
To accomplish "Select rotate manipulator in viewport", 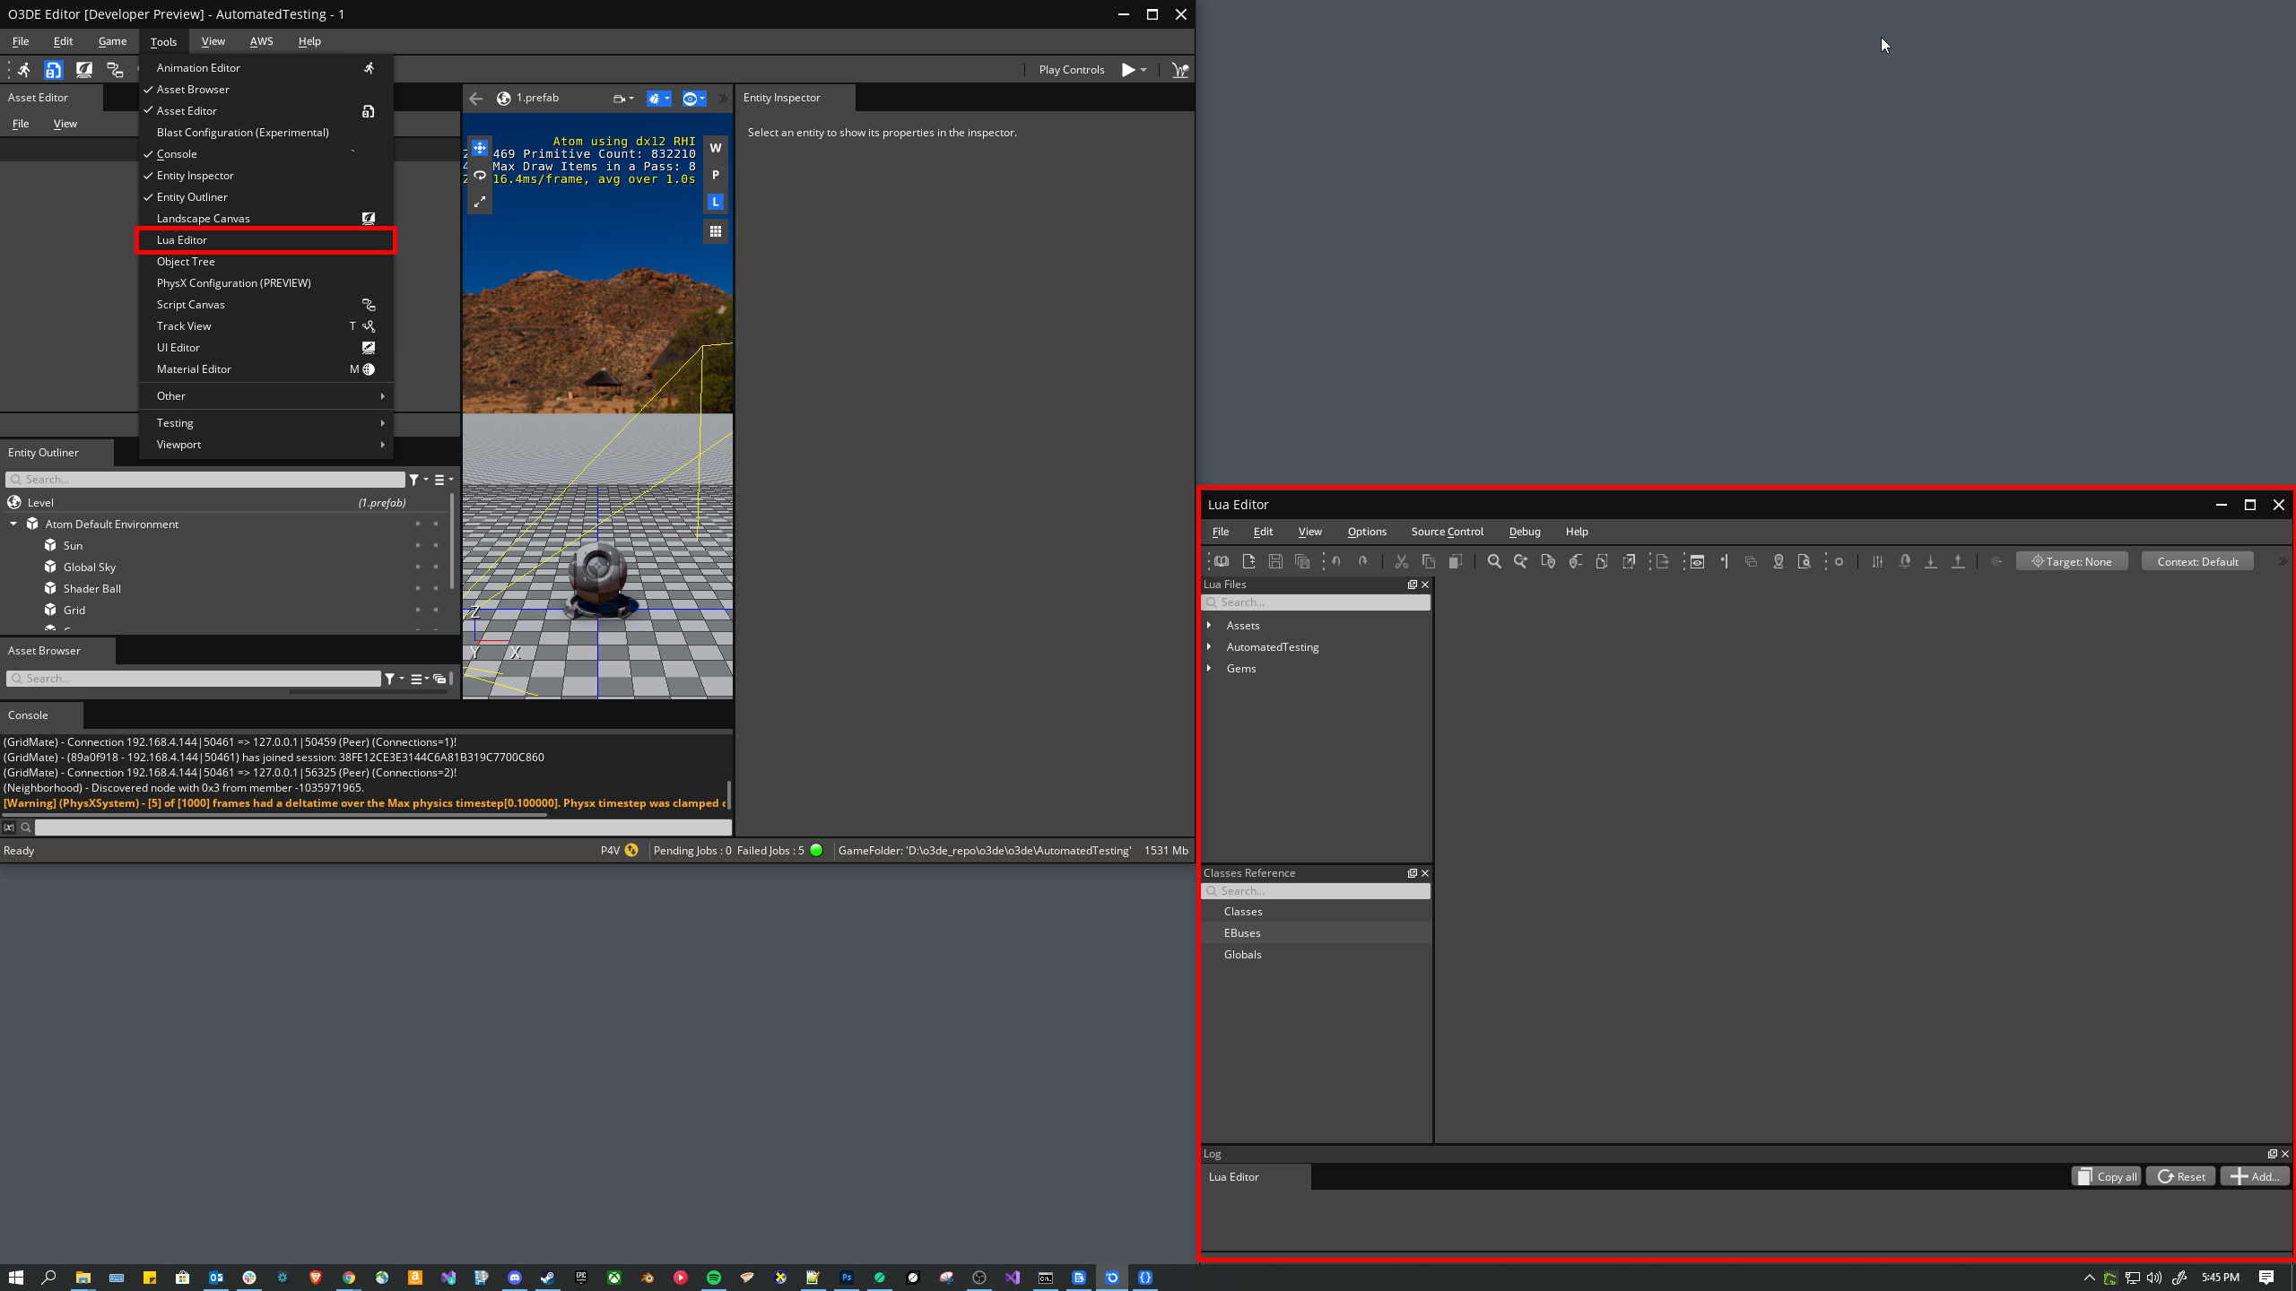I will (480, 175).
